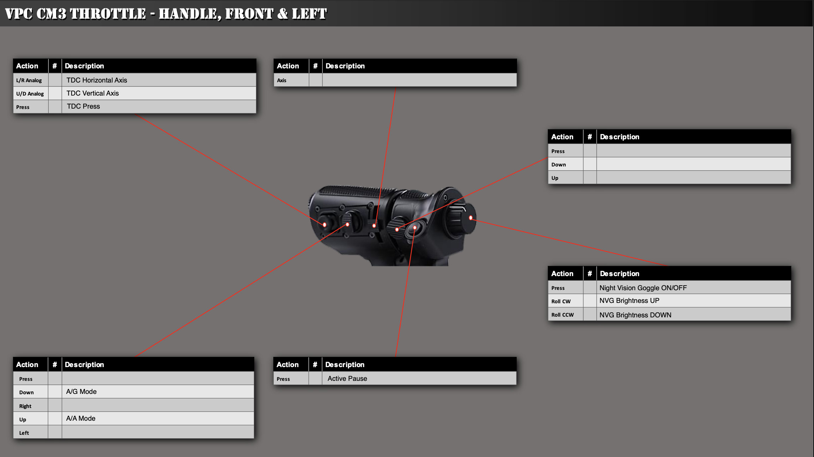Click empty description for right table Down row
This screenshot has width=814, height=457.
click(693, 164)
